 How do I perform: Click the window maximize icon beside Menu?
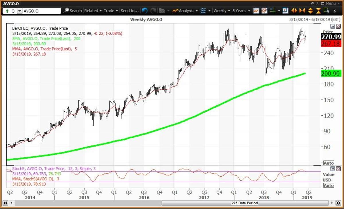(x=323, y=3)
